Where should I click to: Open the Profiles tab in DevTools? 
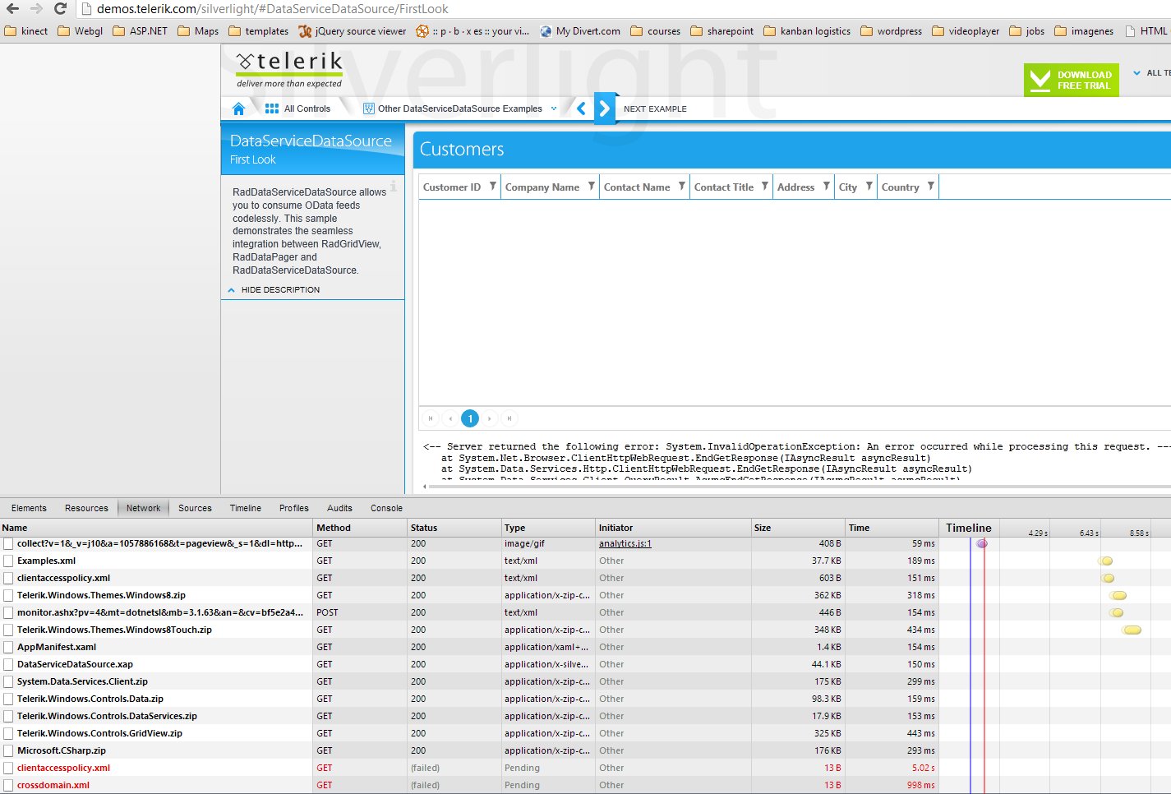pyautogui.click(x=294, y=508)
